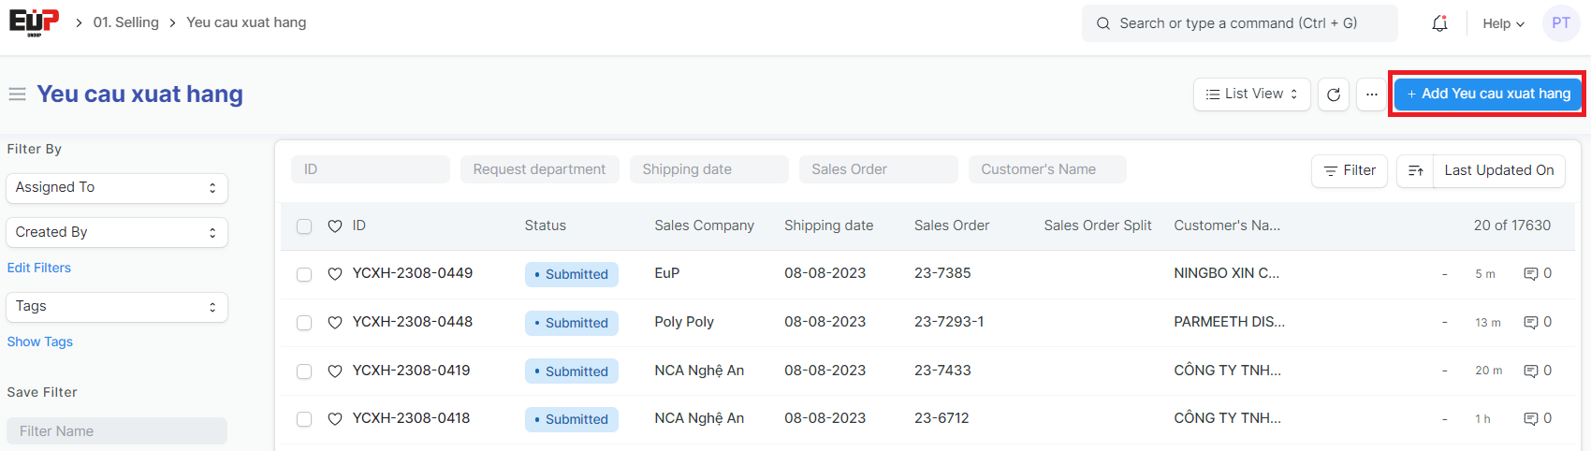Click the EuP logo home icon
The image size is (1591, 451).
[34, 22]
